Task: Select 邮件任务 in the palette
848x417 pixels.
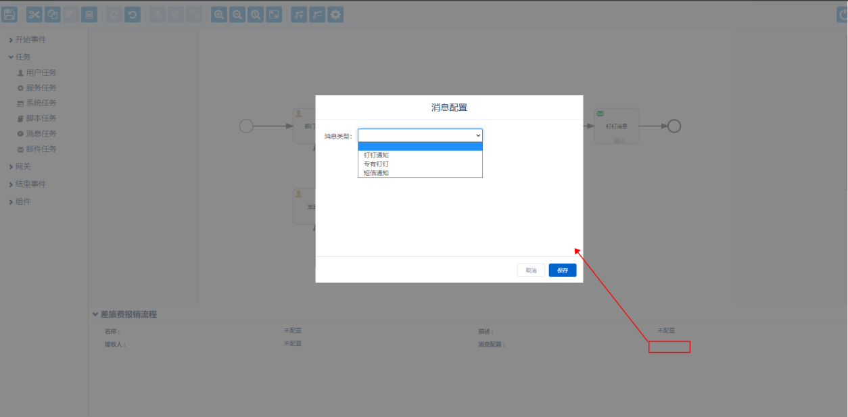Action: click(x=41, y=149)
